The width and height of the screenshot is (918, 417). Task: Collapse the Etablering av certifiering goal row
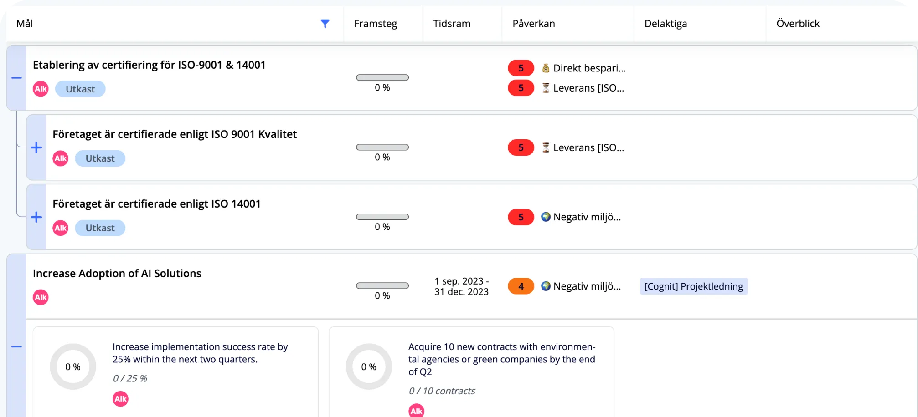tap(16, 78)
